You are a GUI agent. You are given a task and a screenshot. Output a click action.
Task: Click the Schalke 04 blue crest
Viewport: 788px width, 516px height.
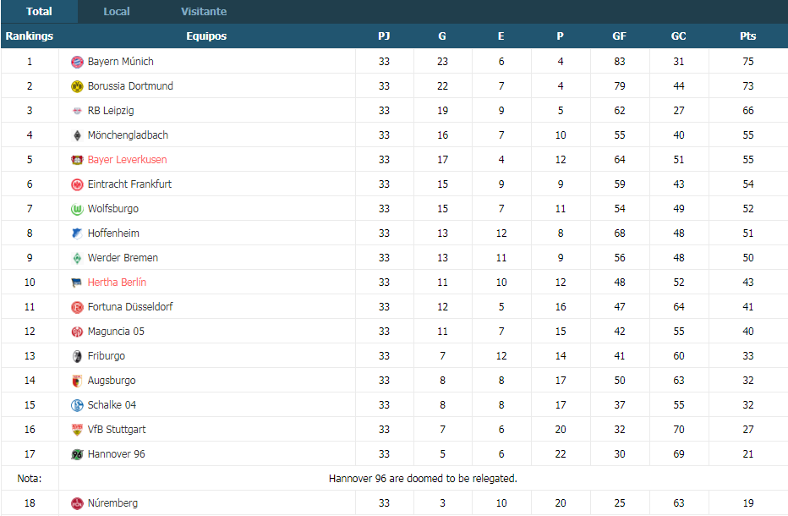[77, 405]
